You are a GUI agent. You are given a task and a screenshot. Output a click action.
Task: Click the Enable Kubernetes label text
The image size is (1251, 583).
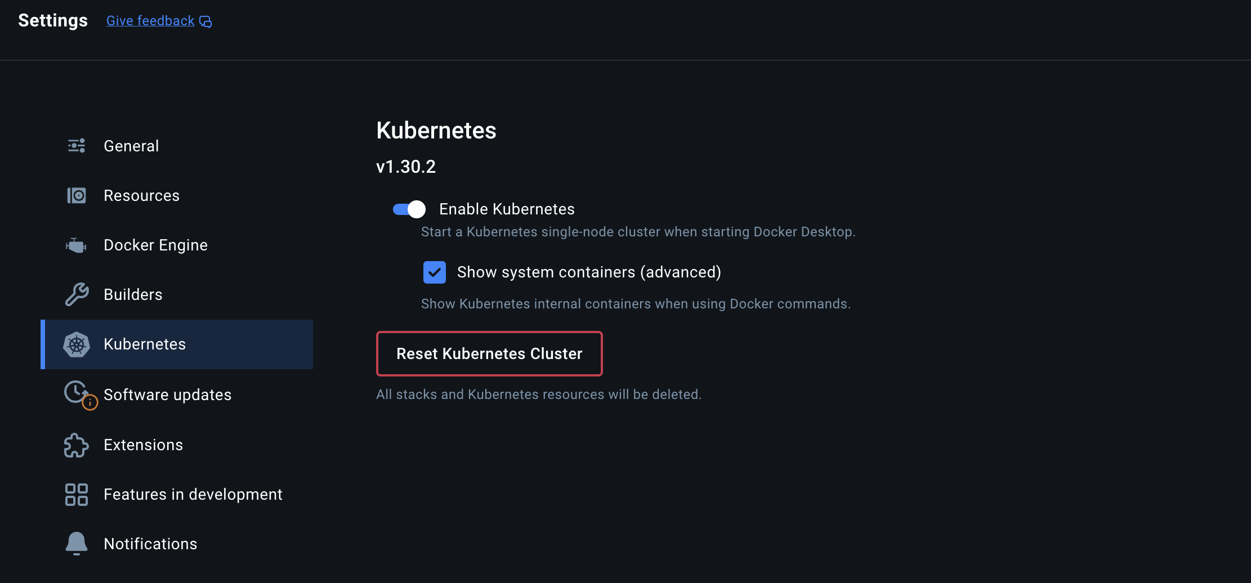point(507,209)
